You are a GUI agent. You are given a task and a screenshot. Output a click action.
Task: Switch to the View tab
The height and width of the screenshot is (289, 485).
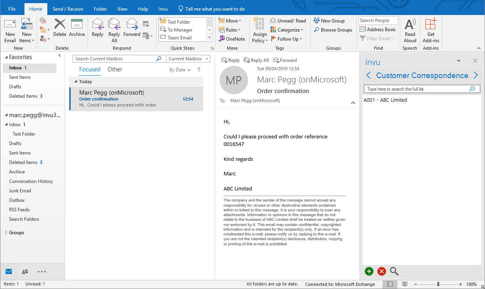(x=123, y=9)
